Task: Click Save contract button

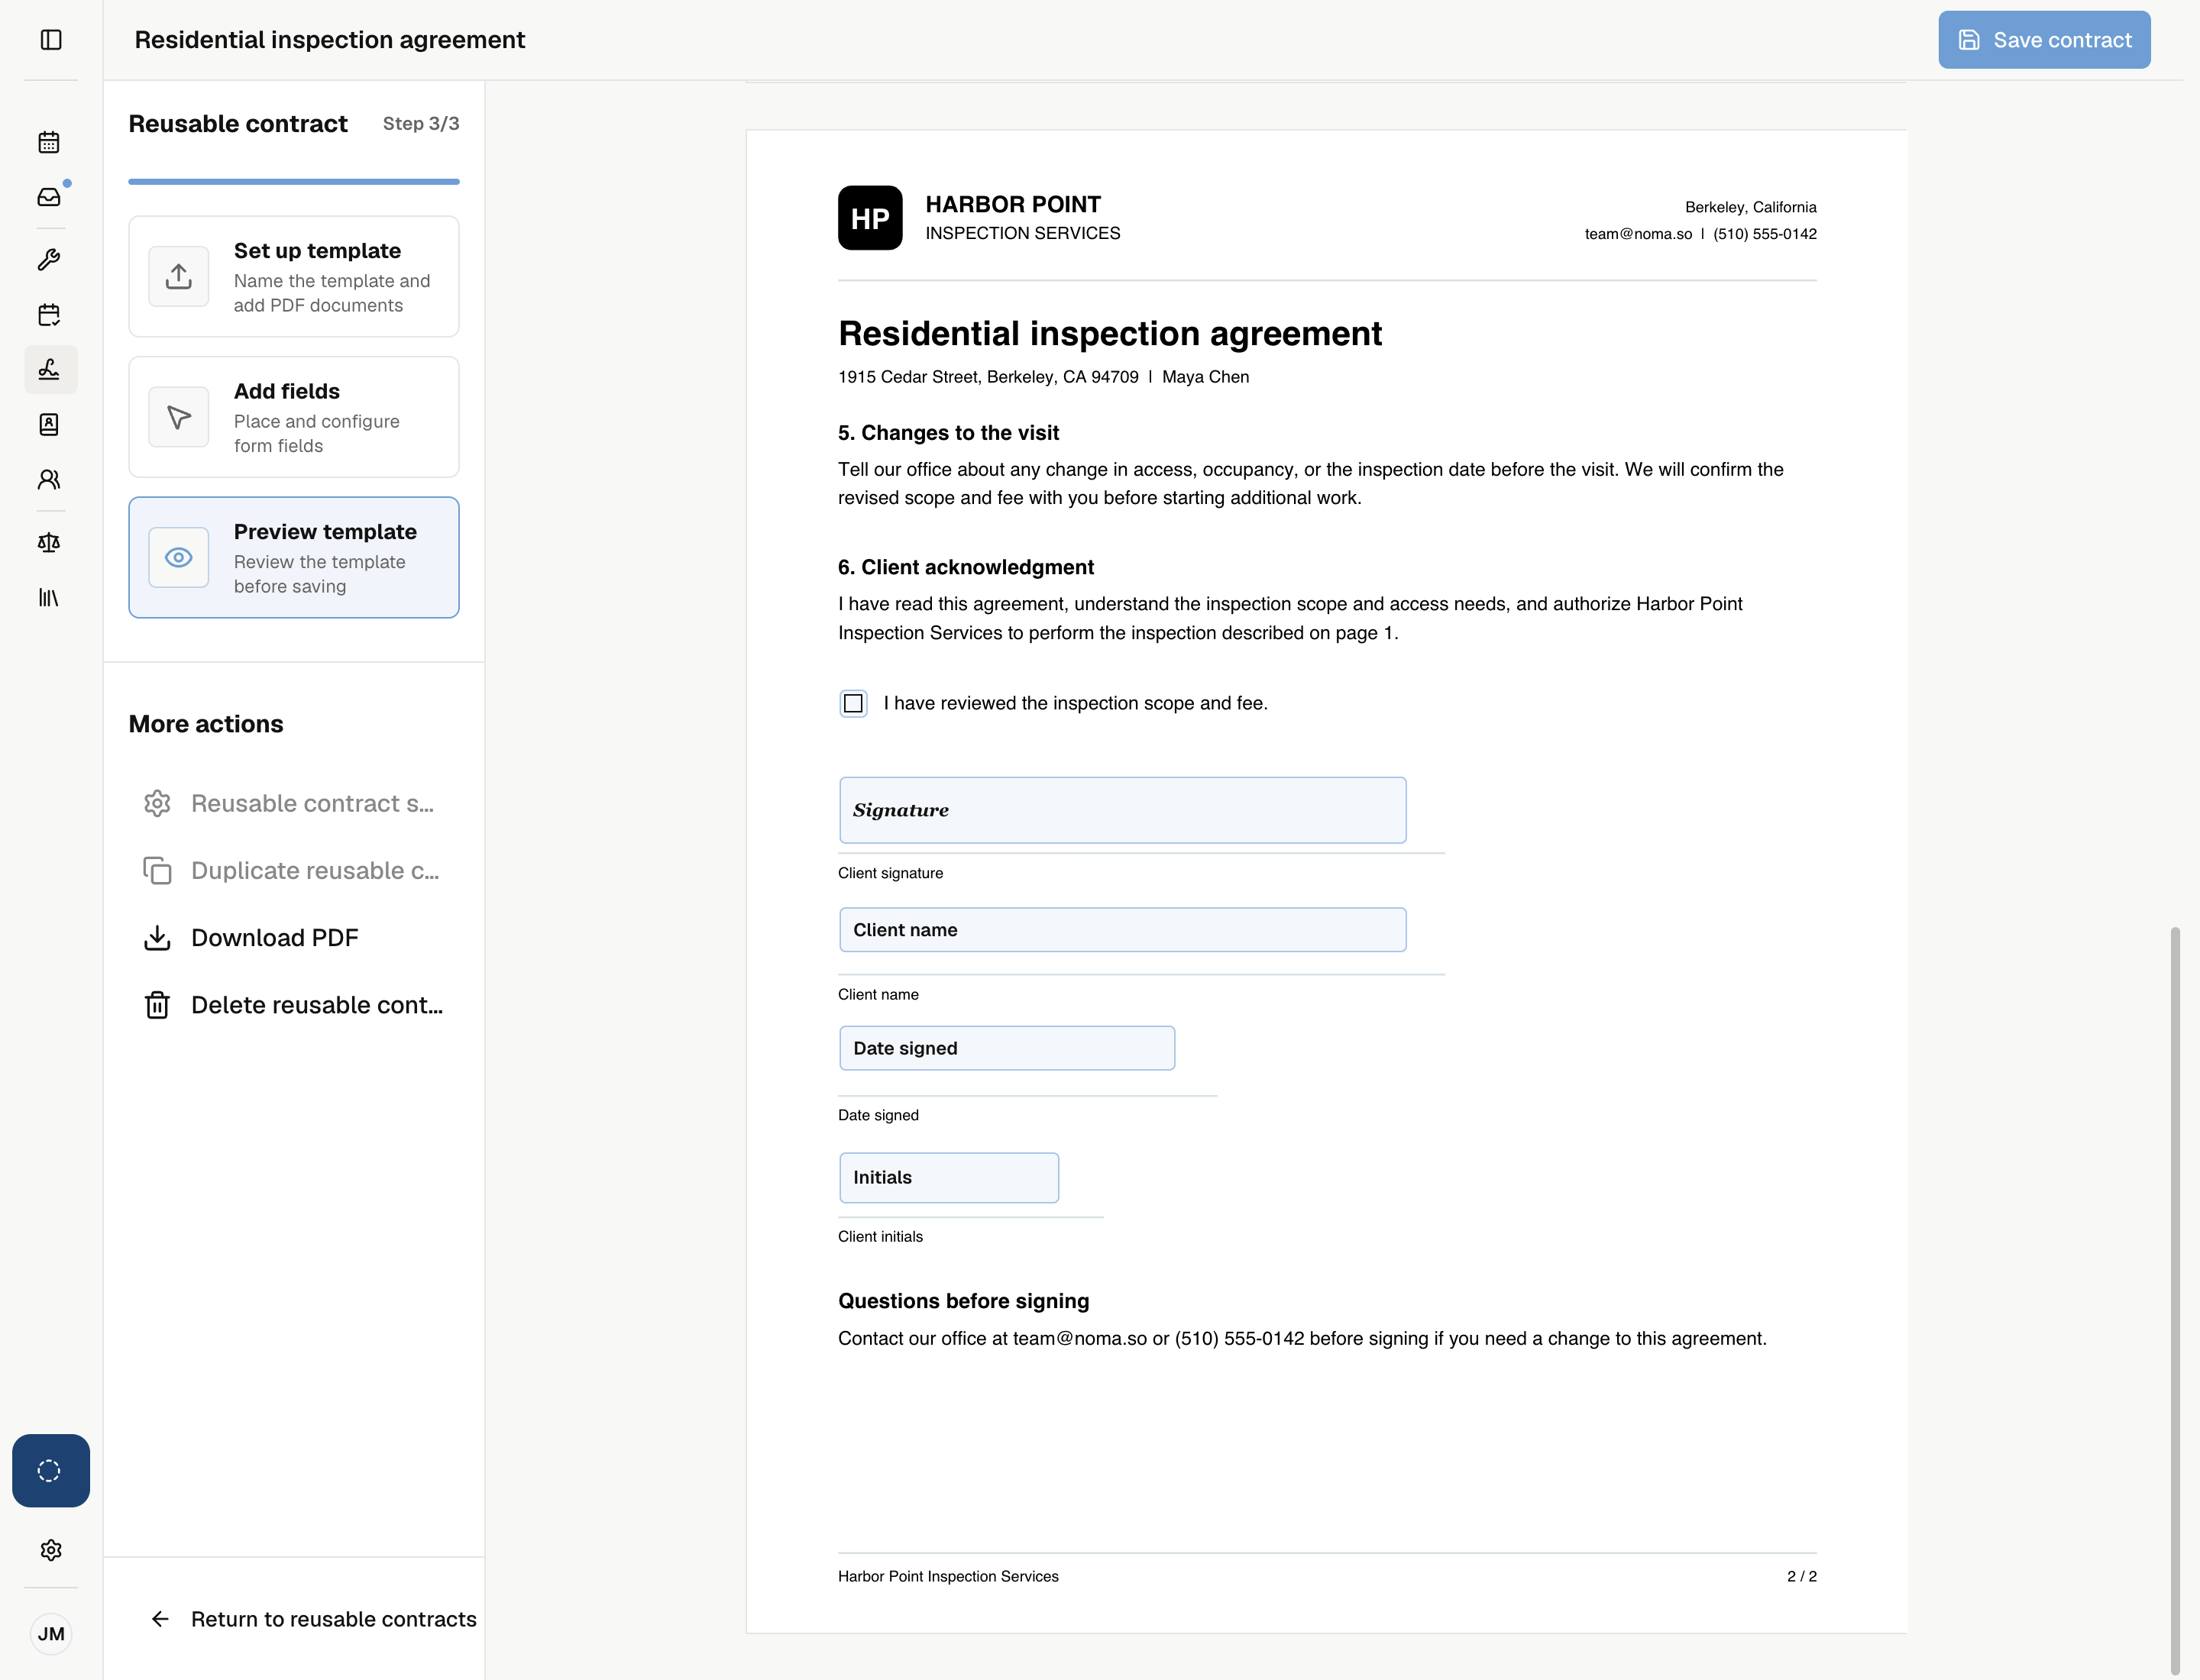Action: coord(2044,40)
